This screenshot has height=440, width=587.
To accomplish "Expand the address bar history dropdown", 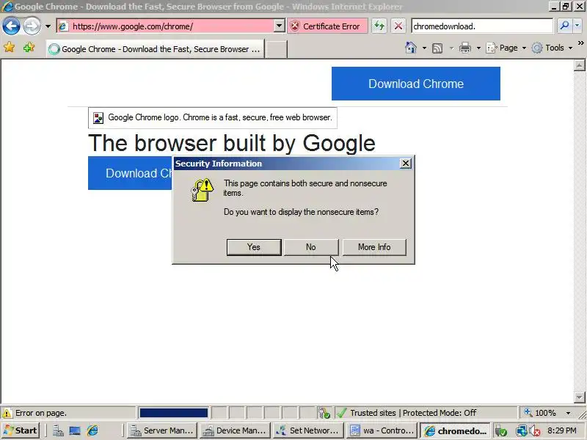I will [280, 26].
